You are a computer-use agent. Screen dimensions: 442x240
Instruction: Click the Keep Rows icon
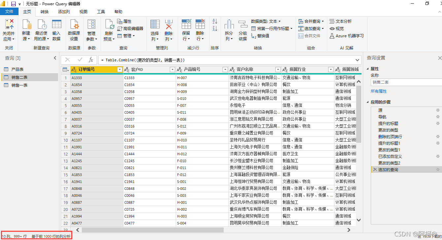tap(186, 24)
